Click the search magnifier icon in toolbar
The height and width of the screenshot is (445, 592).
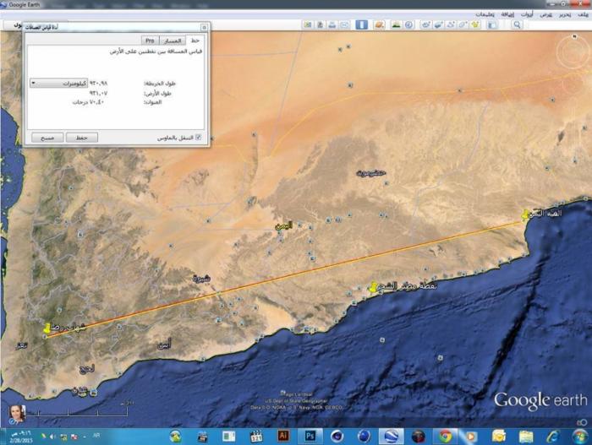coord(517,25)
